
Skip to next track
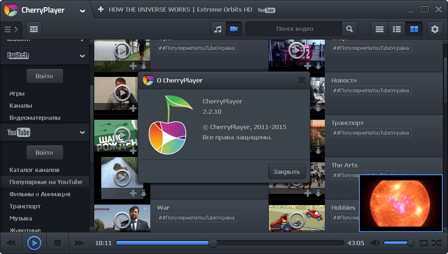tap(79, 243)
